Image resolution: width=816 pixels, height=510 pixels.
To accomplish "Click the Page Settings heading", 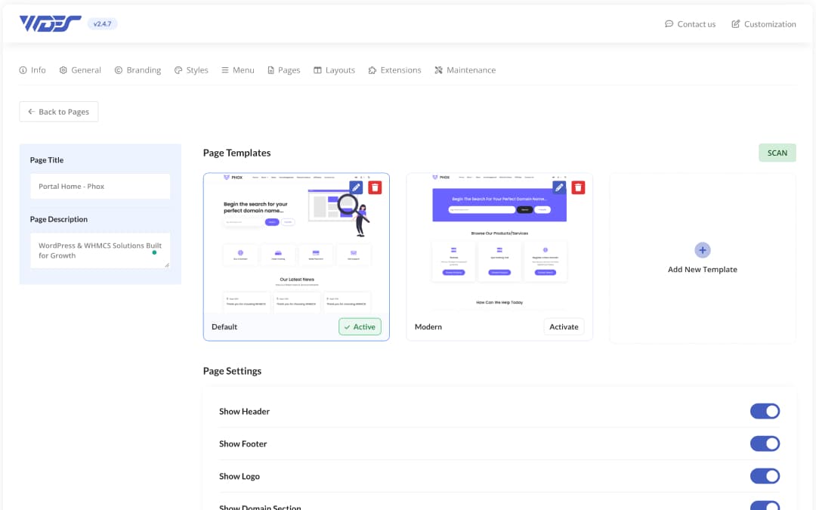I will [232, 371].
